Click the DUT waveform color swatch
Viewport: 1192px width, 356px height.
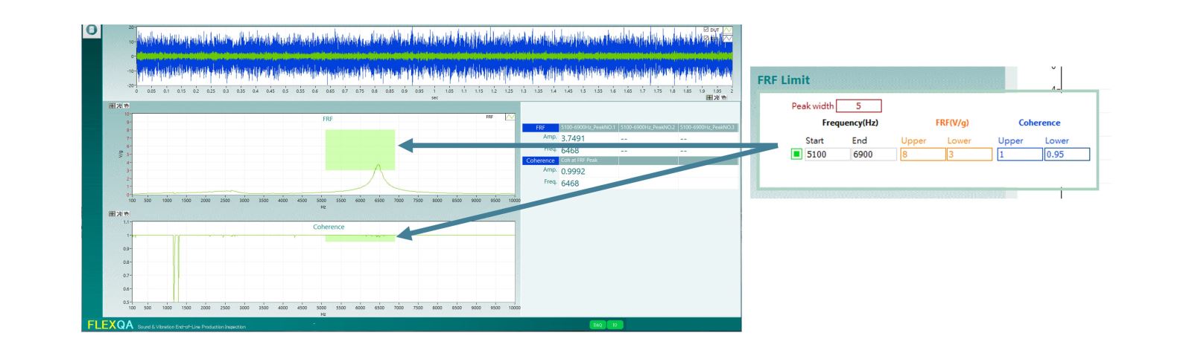click(x=728, y=30)
